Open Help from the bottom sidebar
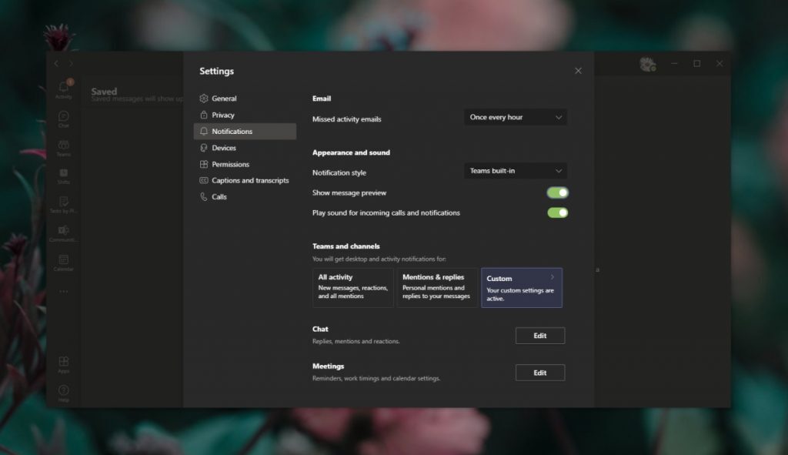This screenshot has width=788, height=455. coord(63,390)
